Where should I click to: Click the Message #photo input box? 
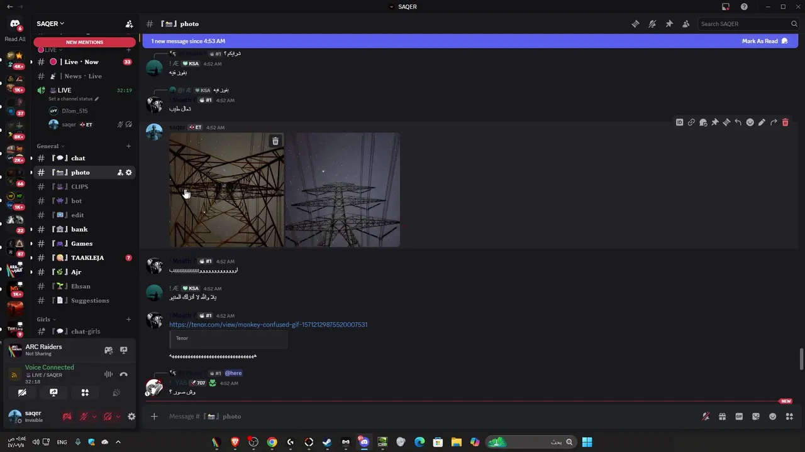point(428,416)
